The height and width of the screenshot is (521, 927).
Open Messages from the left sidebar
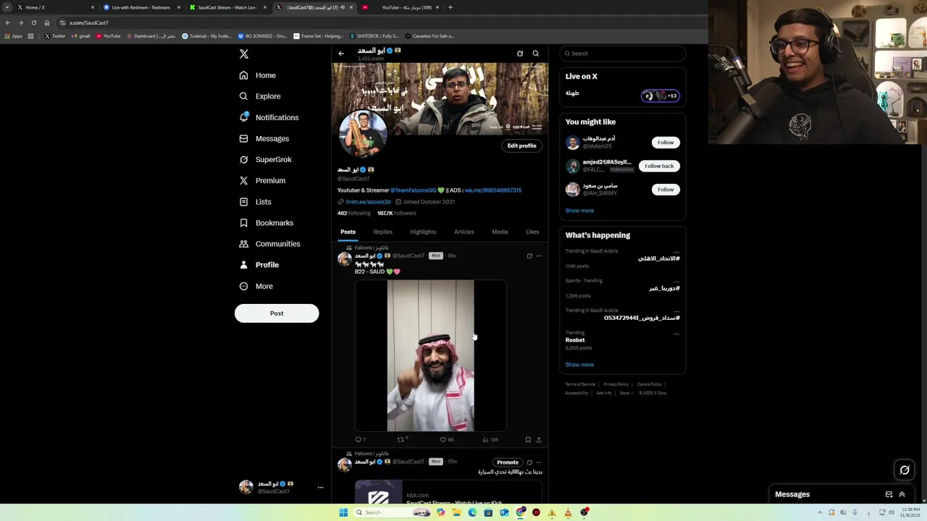click(264, 138)
